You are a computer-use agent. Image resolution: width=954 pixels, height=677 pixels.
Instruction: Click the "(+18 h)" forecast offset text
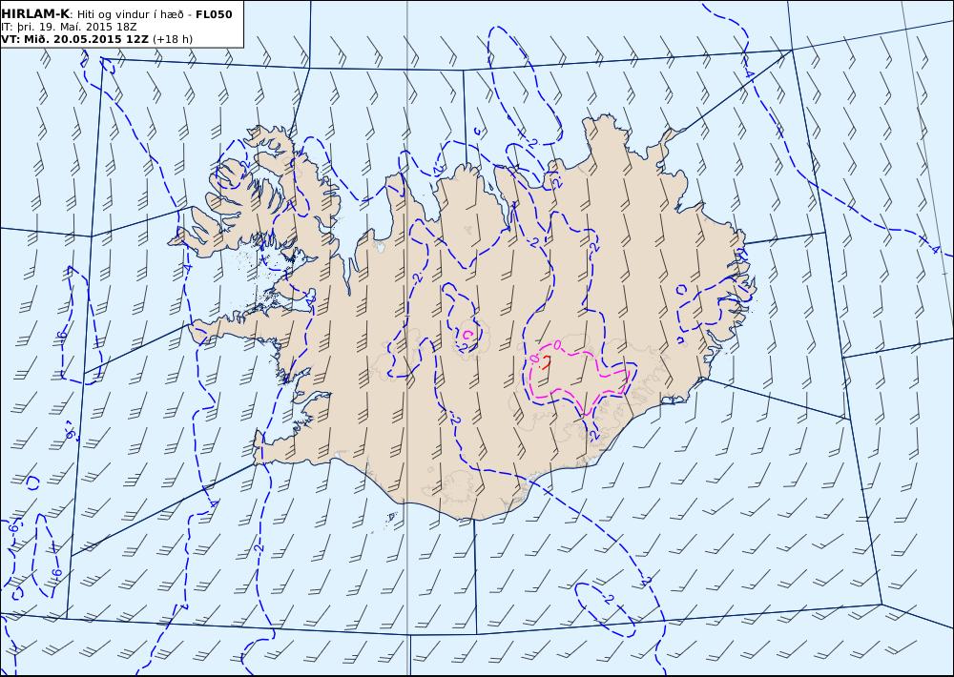(172, 39)
